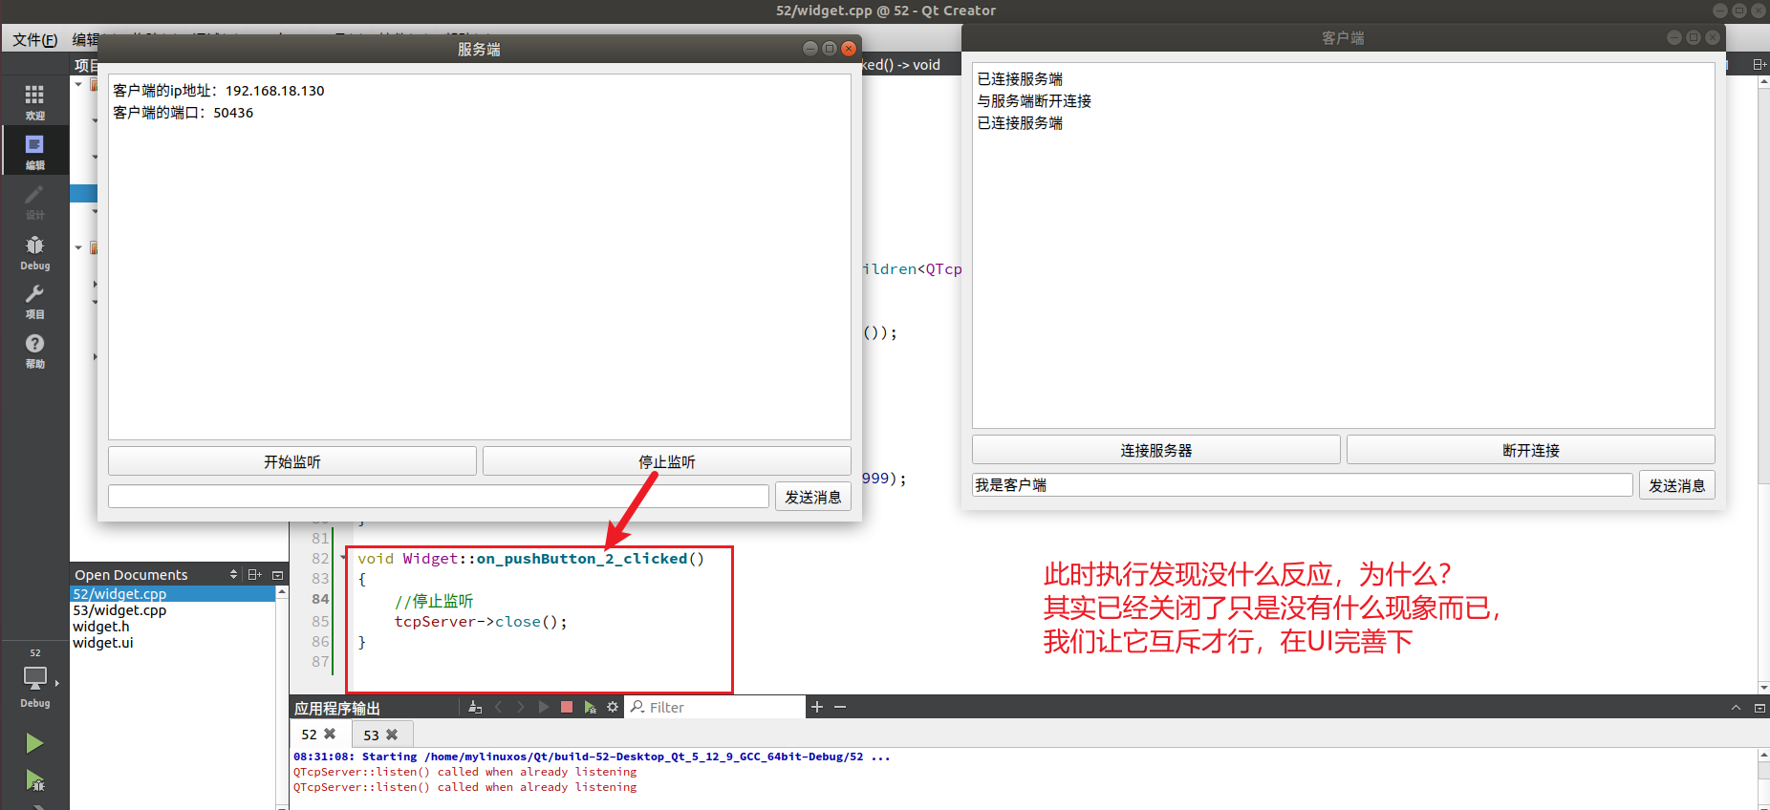Click client IP address line in 服务端 log

click(x=219, y=91)
